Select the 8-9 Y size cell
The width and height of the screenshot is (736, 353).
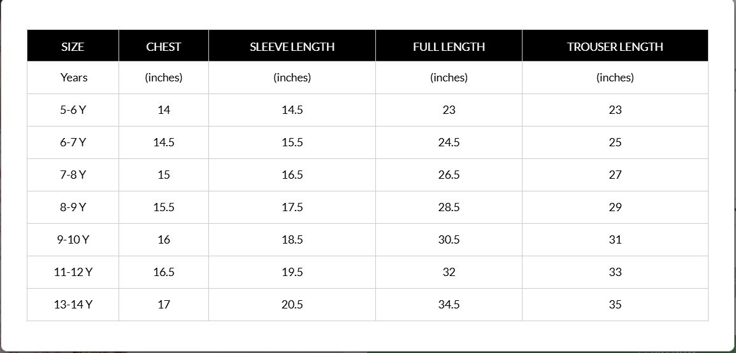pyautogui.click(x=73, y=207)
